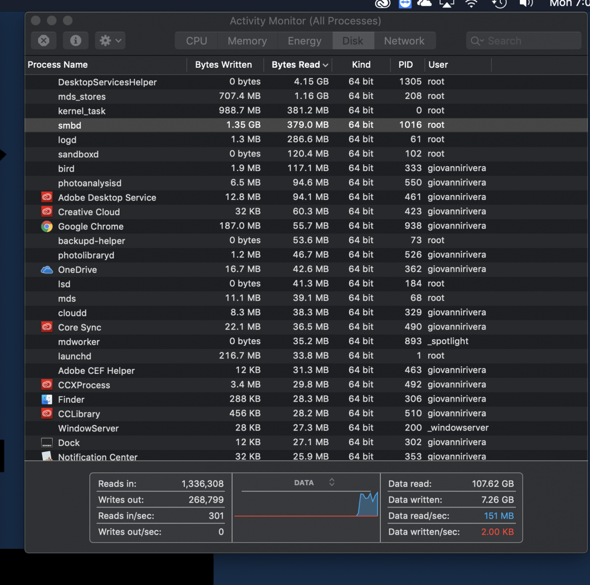Click the Dock process icon
Image resolution: width=590 pixels, height=585 pixels.
[x=47, y=443]
